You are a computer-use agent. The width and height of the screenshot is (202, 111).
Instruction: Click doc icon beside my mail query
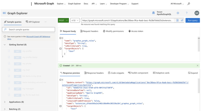pyautogui.click(x=9, y=70)
